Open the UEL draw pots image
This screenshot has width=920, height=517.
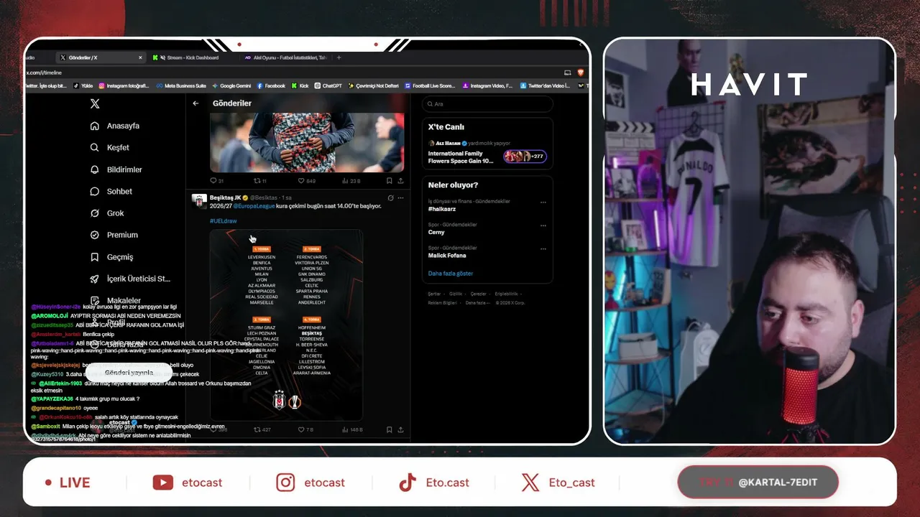pyautogui.click(x=286, y=325)
